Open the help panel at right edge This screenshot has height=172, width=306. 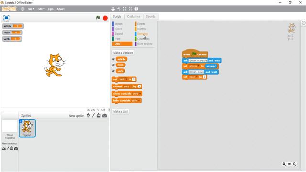(304, 23)
